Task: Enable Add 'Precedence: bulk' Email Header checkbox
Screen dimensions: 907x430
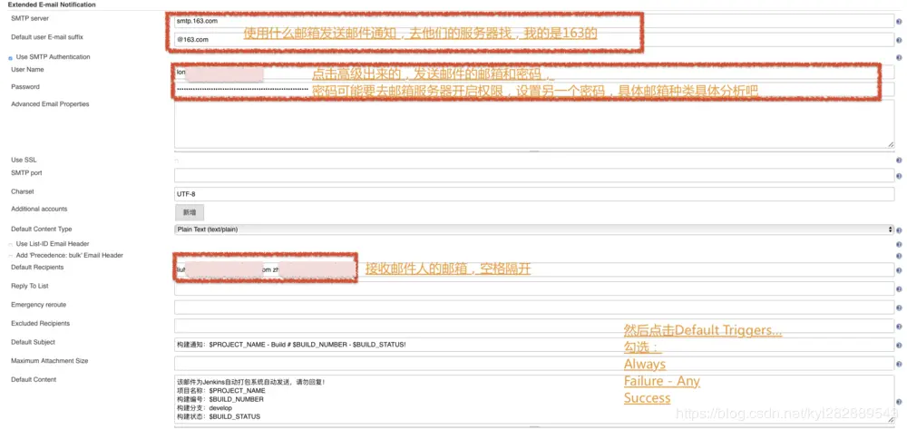Action: coord(10,256)
